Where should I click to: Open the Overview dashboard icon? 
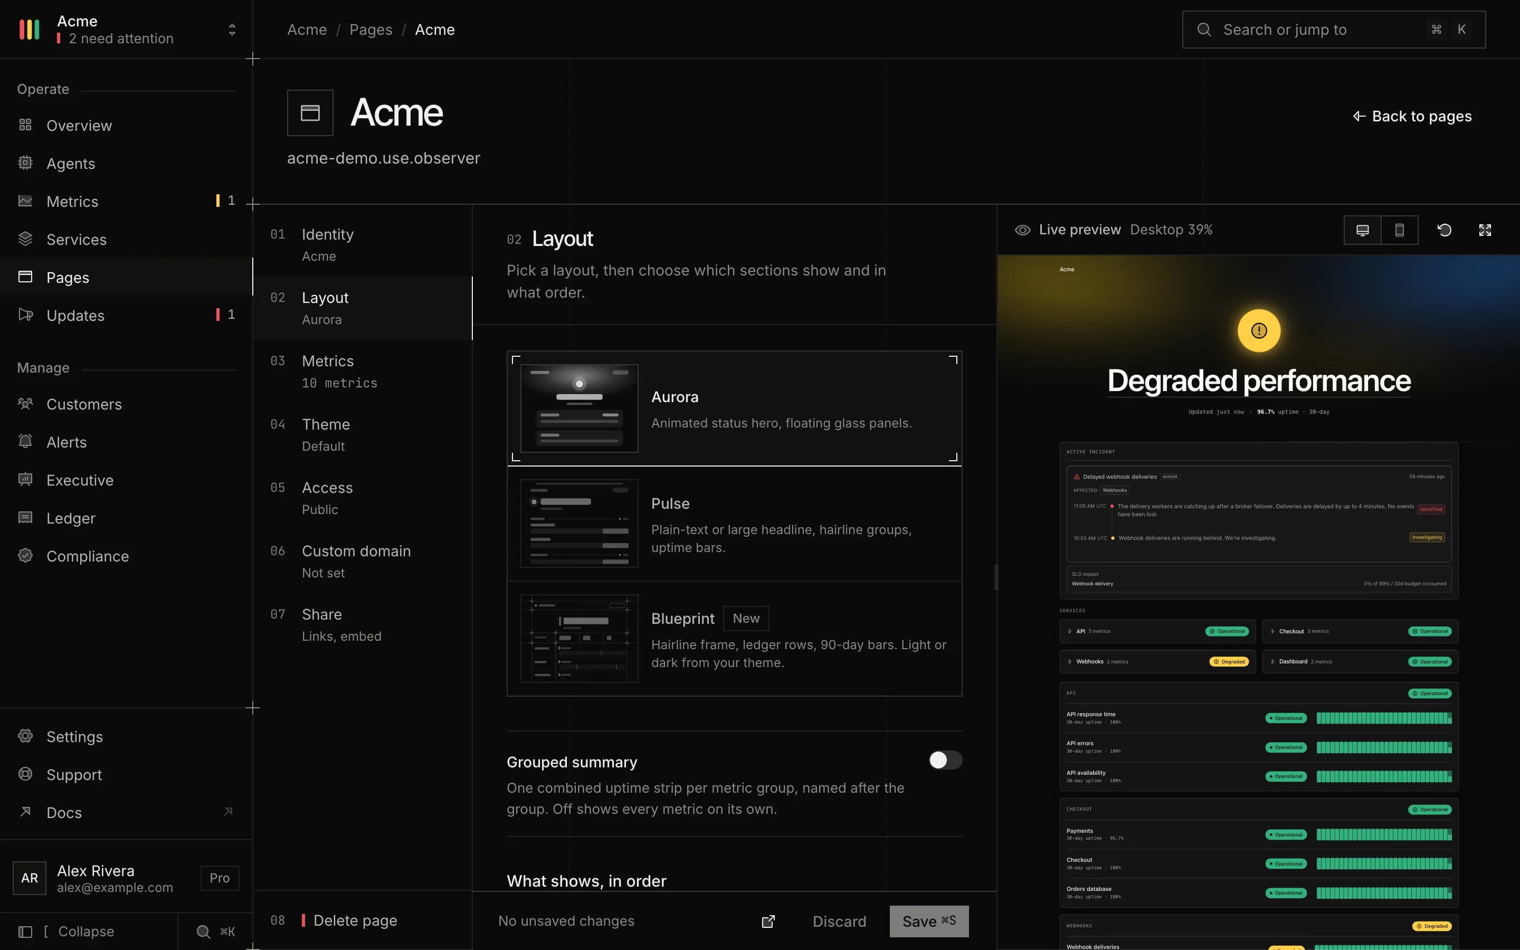point(25,125)
